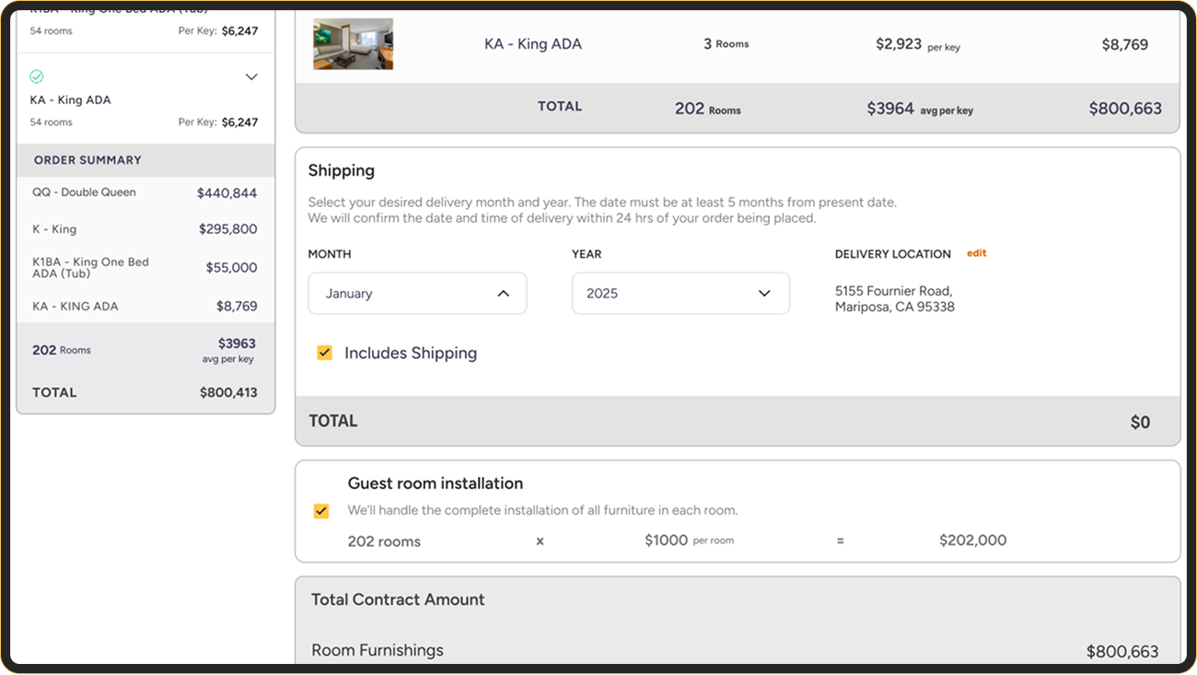Uncheck the Includes Shipping checkbox
The width and height of the screenshot is (1197, 675).
point(324,353)
